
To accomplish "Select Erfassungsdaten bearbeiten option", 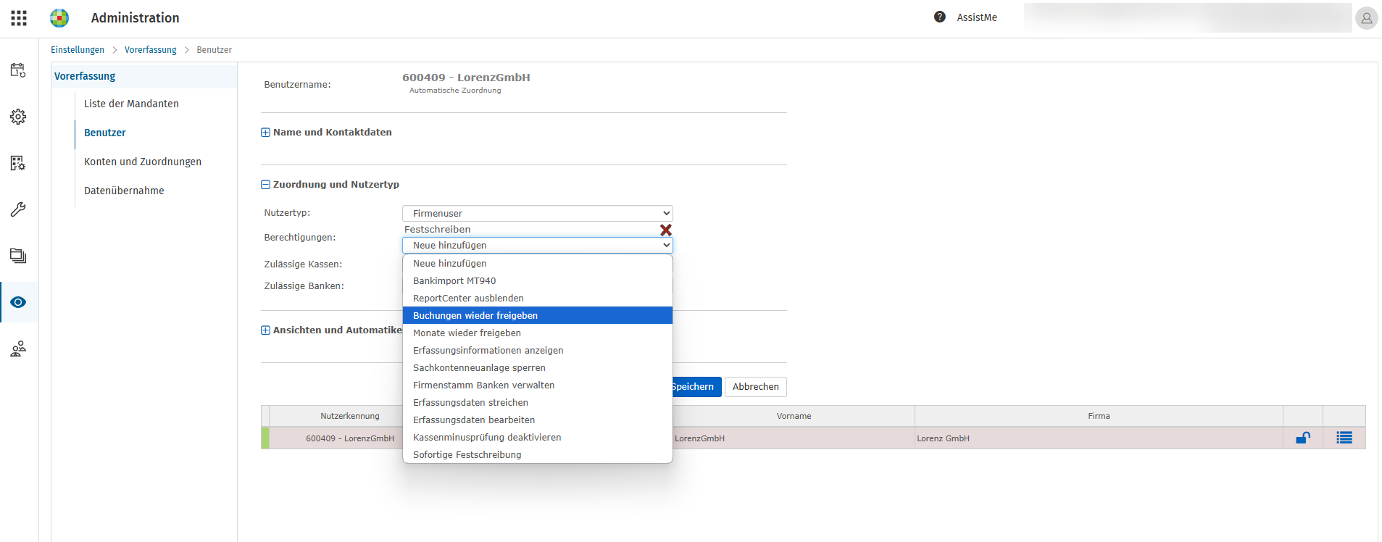I will [x=538, y=420].
